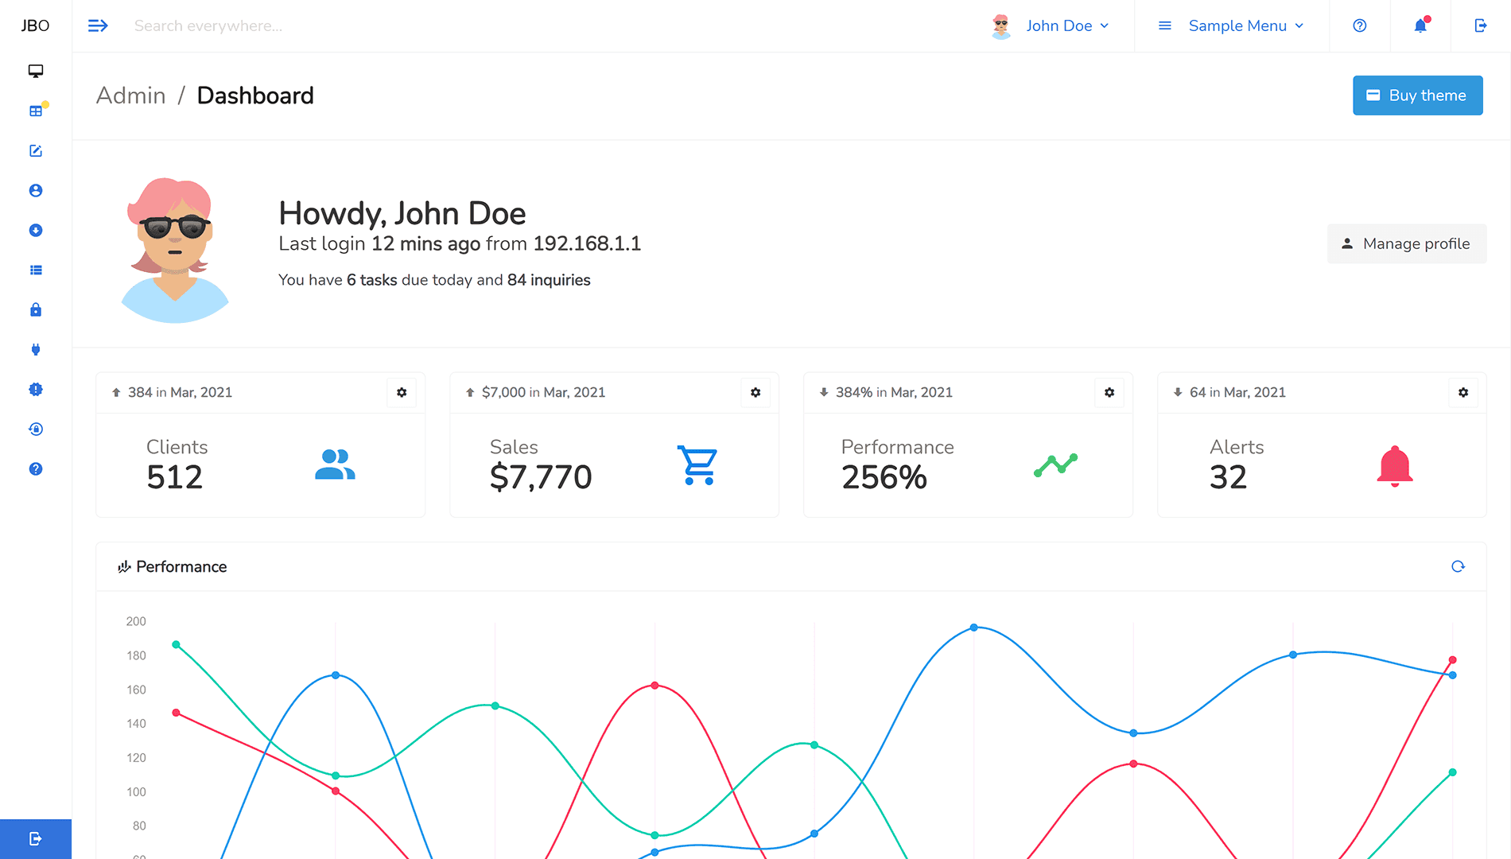The width and height of the screenshot is (1511, 859).
Task: Select the widgets icon with notification badge
Action: pos(36,111)
